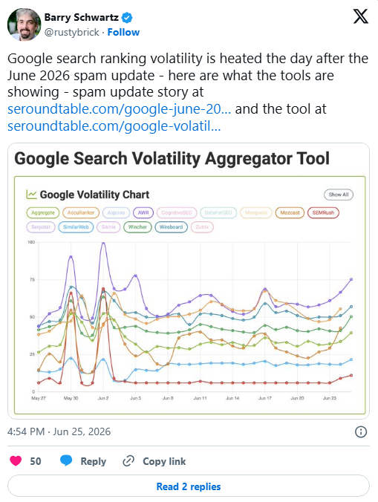Like the tweet with heart icon

[x=16, y=461]
